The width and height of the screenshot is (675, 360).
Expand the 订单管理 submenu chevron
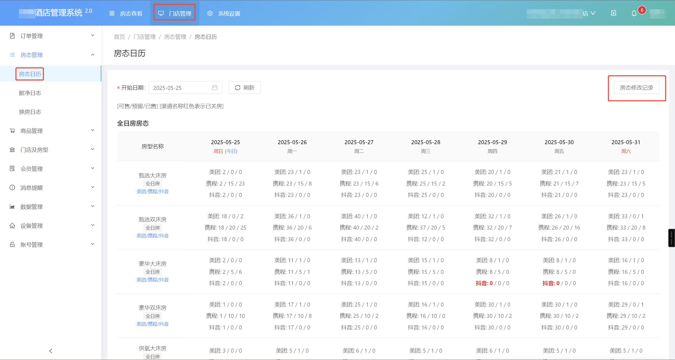click(x=93, y=35)
